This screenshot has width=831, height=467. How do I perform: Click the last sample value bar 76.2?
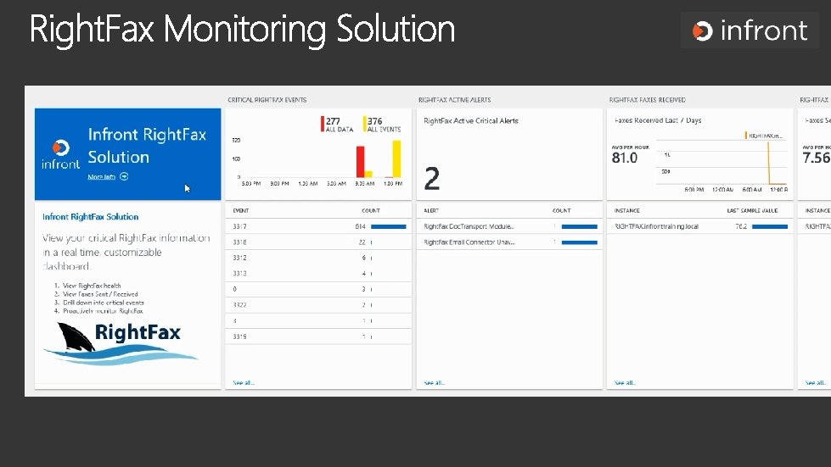pyautogui.click(x=770, y=226)
